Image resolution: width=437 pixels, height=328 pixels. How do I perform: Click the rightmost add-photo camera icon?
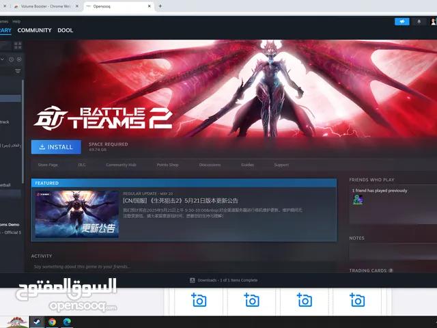pyautogui.click(x=357, y=300)
